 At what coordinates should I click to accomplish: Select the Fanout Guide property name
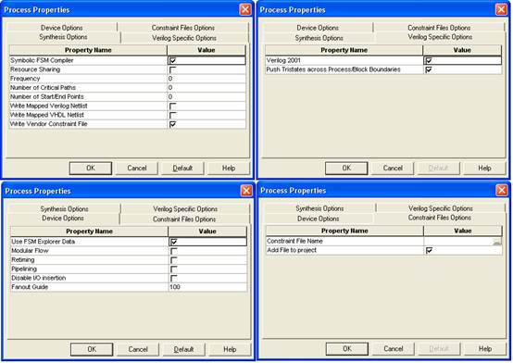pyautogui.click(x=30, y=287)
